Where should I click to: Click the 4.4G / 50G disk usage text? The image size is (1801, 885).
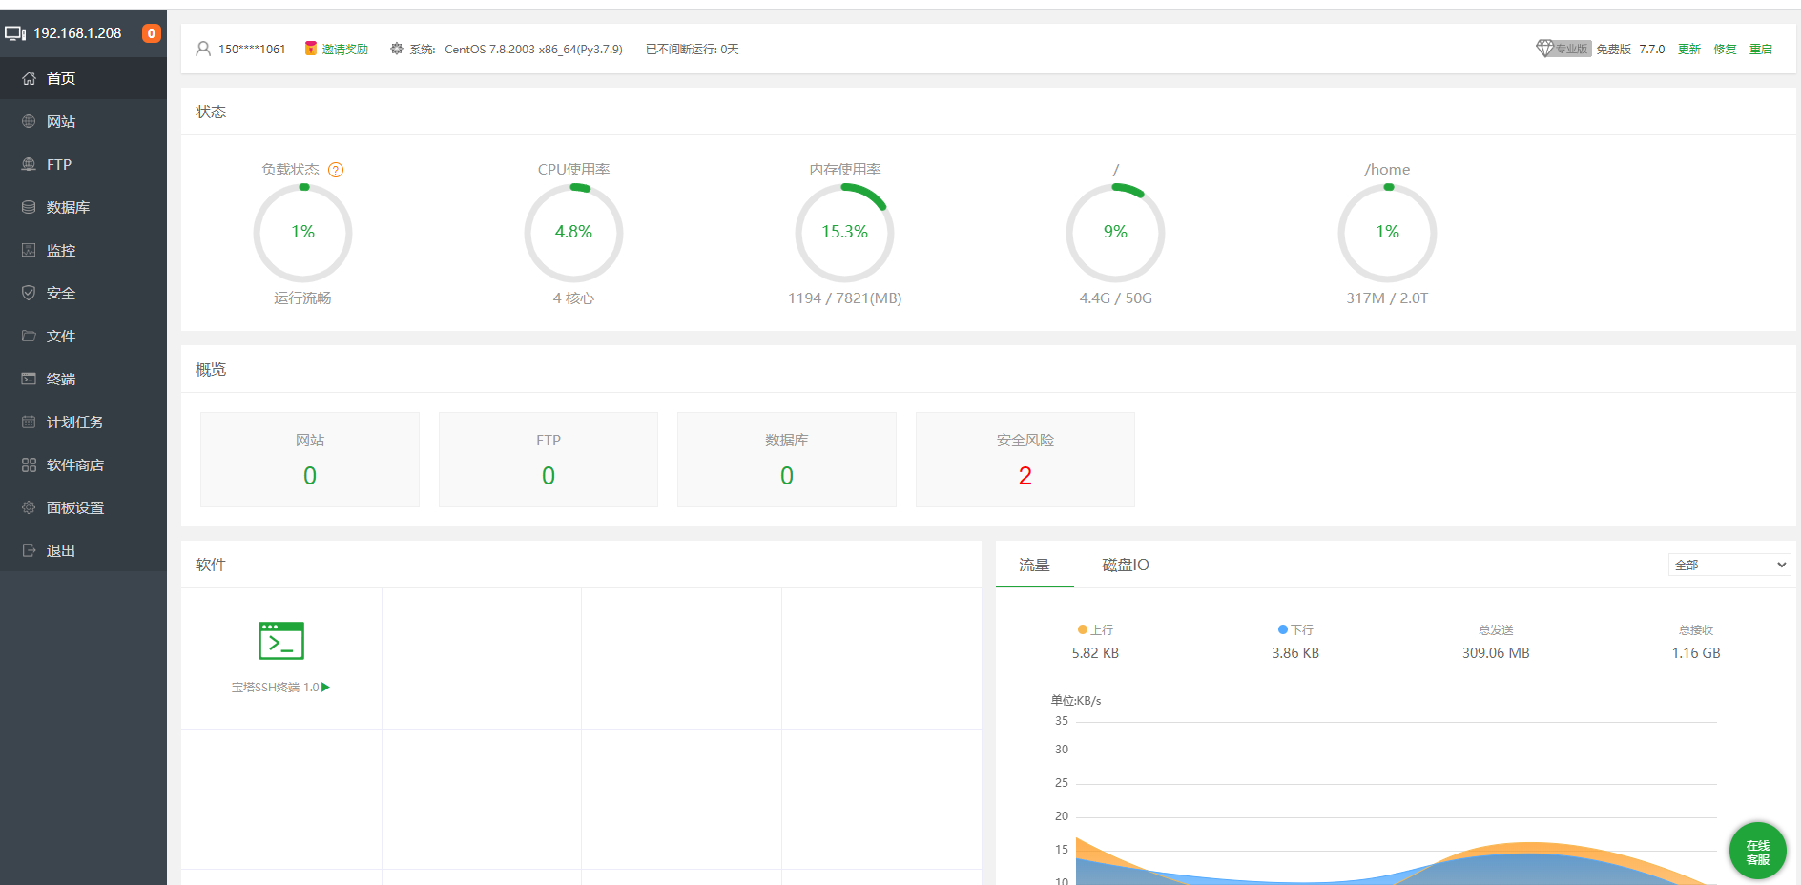coord(1115,298)
